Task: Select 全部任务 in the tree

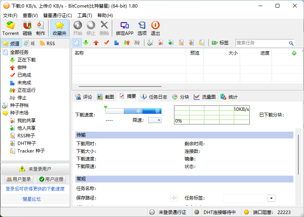Action: coord(19,52)
